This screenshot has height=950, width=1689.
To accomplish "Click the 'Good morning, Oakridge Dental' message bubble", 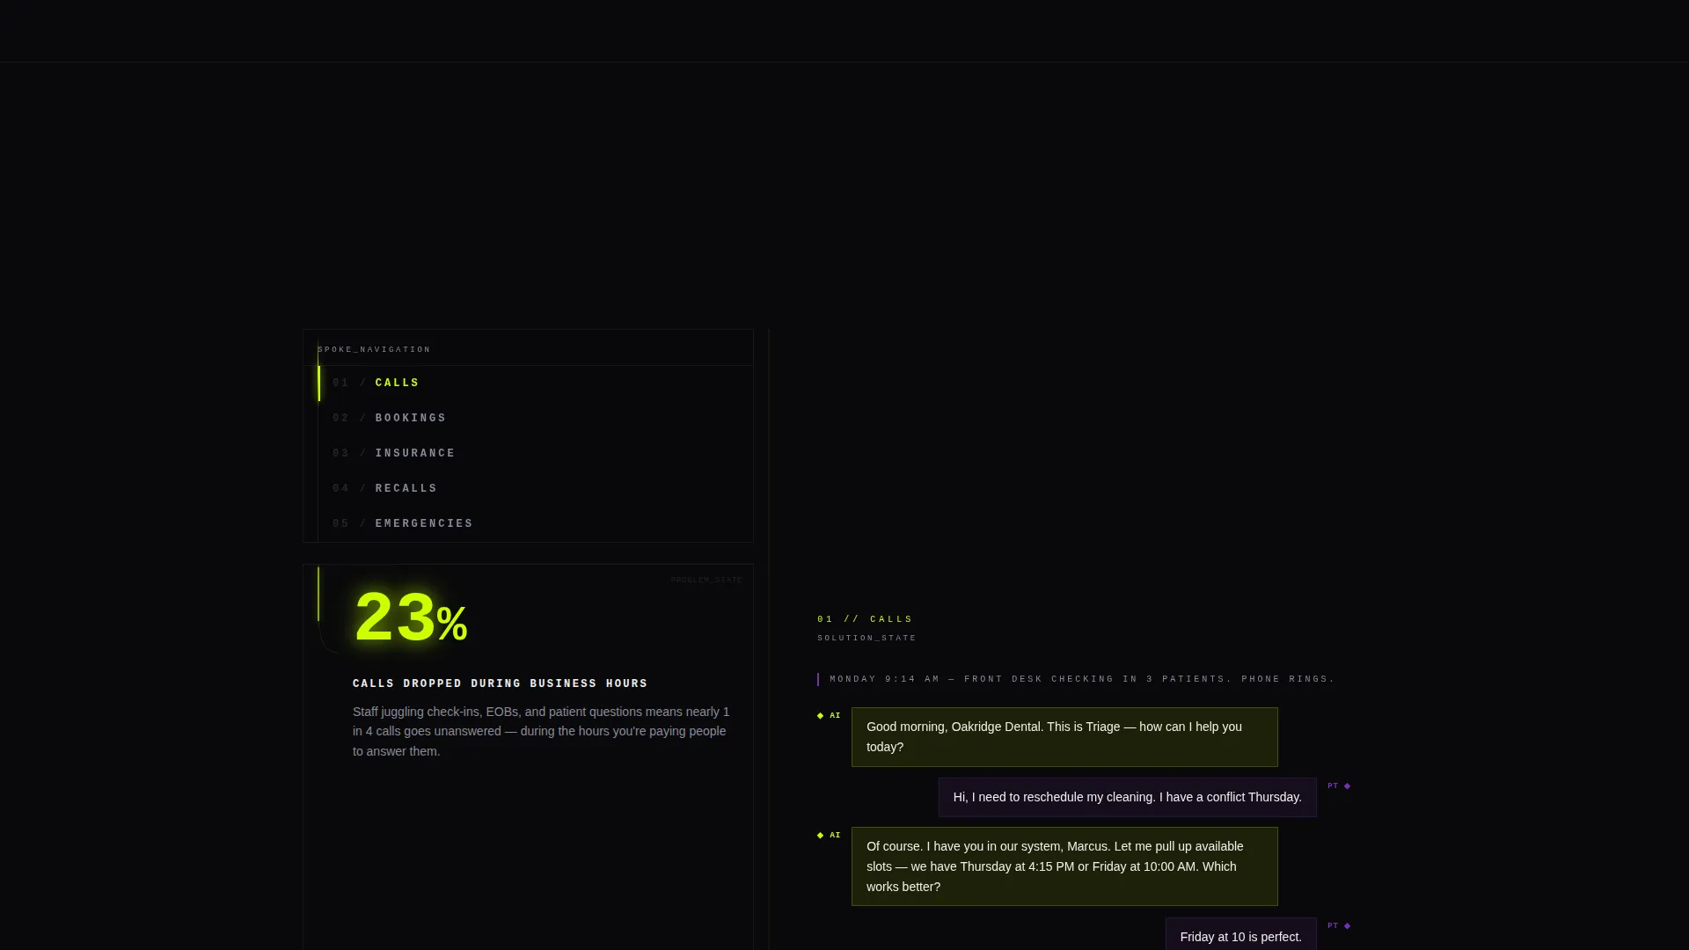I will click(x=1064, y=737).
